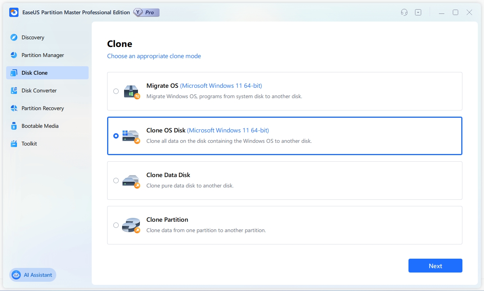This screenshot has height=291, width=484.
Task: Click the Migrate OS title text
Action: pyautogui.click(x=163, y=86)
